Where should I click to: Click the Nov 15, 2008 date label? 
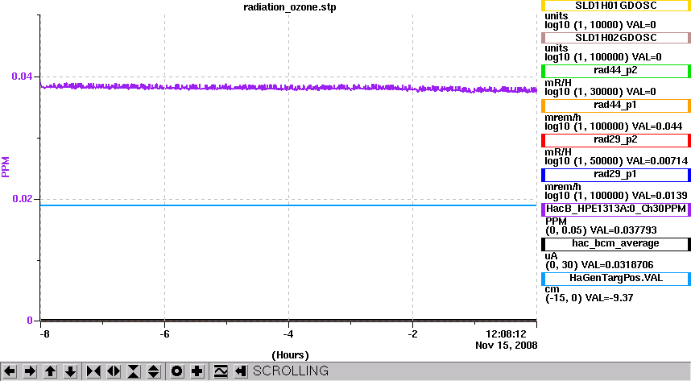click(507, 346)
